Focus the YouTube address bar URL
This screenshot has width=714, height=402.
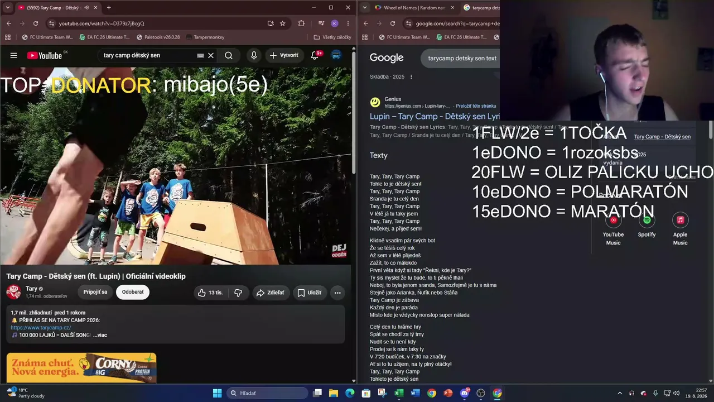click(102, 23)
